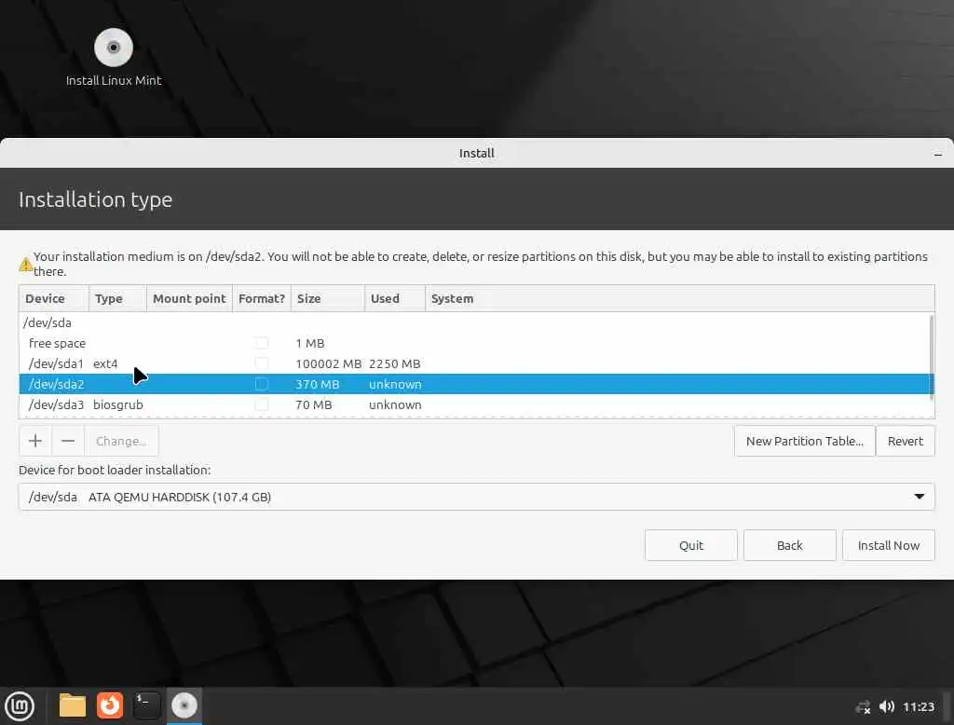954x725 pixels.
Task: Click the plus icon to add partition
Action: coord(35,441)
